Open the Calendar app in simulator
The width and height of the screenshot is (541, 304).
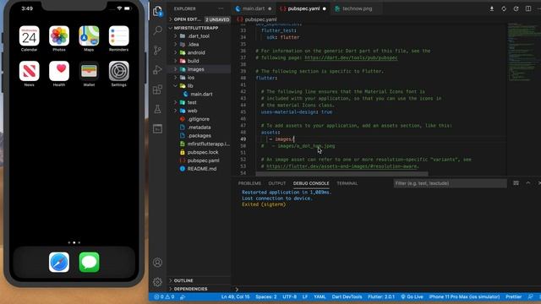tap(30, 35)
